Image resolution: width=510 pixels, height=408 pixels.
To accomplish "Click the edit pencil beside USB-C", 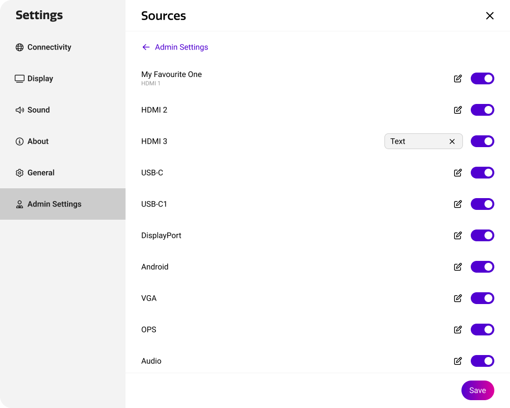I will pyautogui.click(x=458, y=173).
